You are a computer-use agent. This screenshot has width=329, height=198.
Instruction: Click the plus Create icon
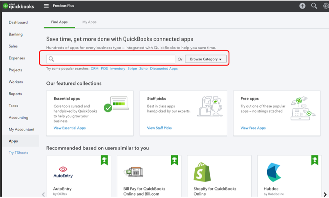302,6
